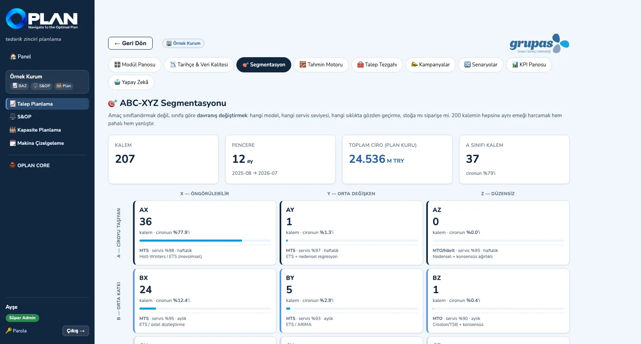
Task: Click the Kapasite Planlama factory icon
Action: [x=13, y=130]
